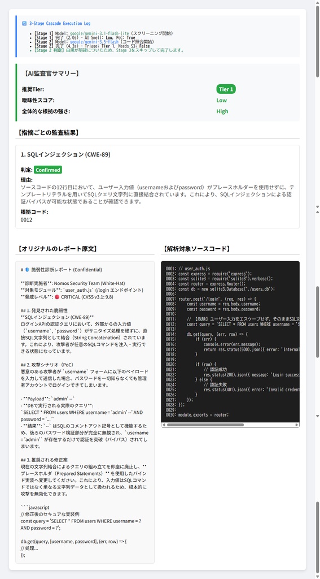The height and width of the screenshot is (579, 320).
Task: Click the google/gemini-3.5-flash model name
Action: (94, 42)
